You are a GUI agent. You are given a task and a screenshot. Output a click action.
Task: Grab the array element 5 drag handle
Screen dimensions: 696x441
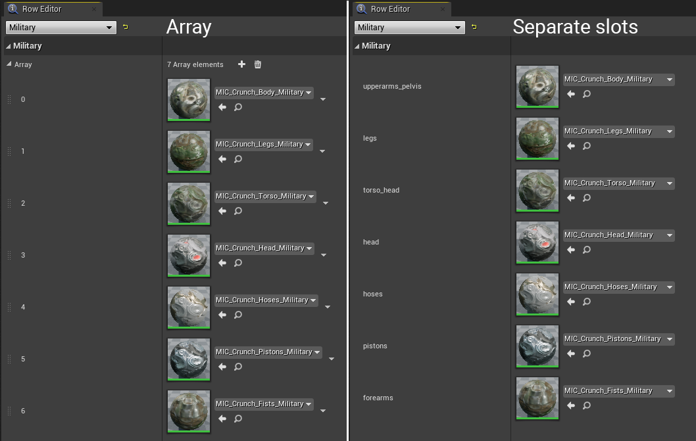point(9,359)
